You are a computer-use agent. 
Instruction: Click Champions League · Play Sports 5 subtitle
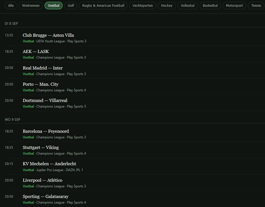click(61, 107)
